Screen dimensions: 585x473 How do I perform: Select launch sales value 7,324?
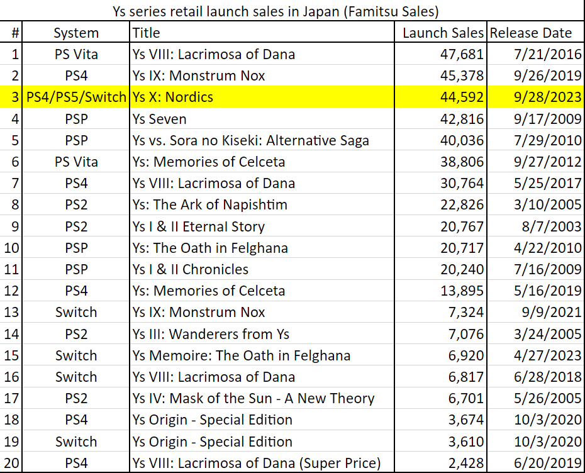466,312
